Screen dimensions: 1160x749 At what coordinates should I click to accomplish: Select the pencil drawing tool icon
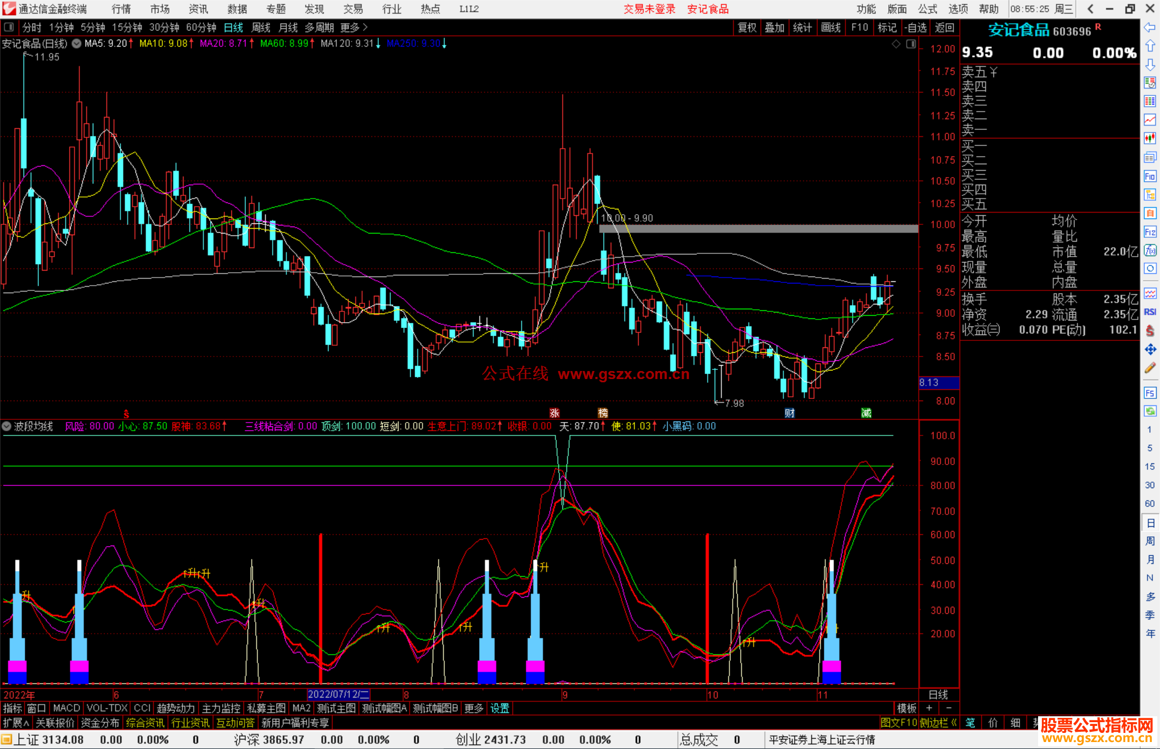click(x=1150, y=368)
